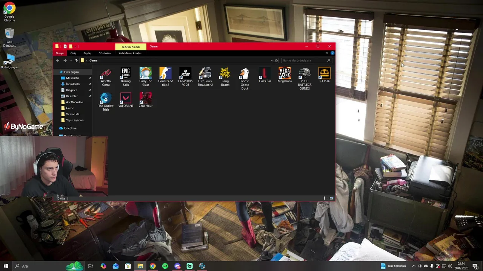Select the Euro Truck Simulator 2 shortcut
This screenshot has height=271, width=483.
tap(205, 77)
